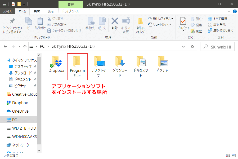Click Paste shortcut (ショートカットの貼り付け)

click(64, 30)
